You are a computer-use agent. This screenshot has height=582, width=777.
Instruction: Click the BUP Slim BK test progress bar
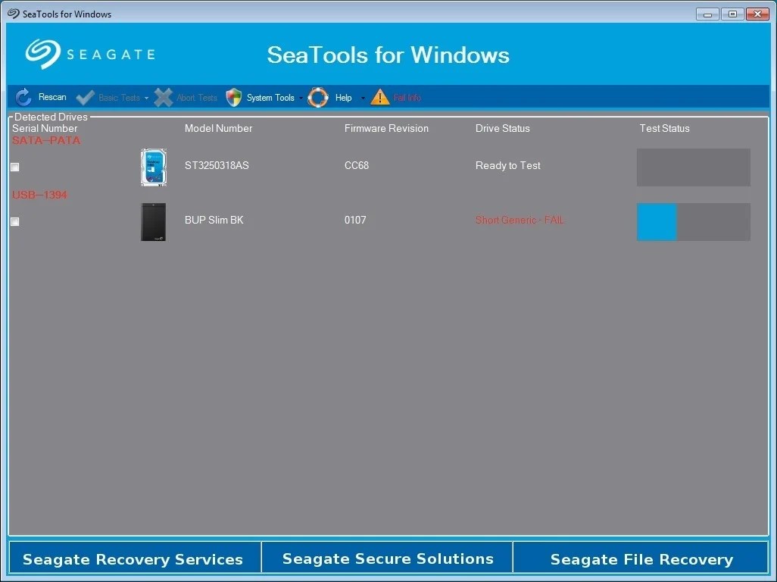click(x=693, y=221)
